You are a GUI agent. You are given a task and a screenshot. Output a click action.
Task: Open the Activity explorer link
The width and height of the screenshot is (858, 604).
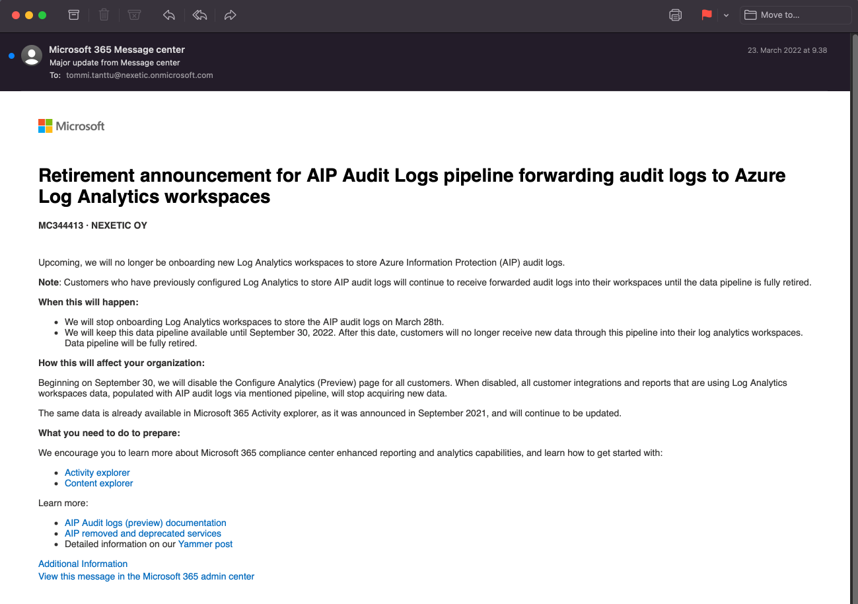pos(97,472)
